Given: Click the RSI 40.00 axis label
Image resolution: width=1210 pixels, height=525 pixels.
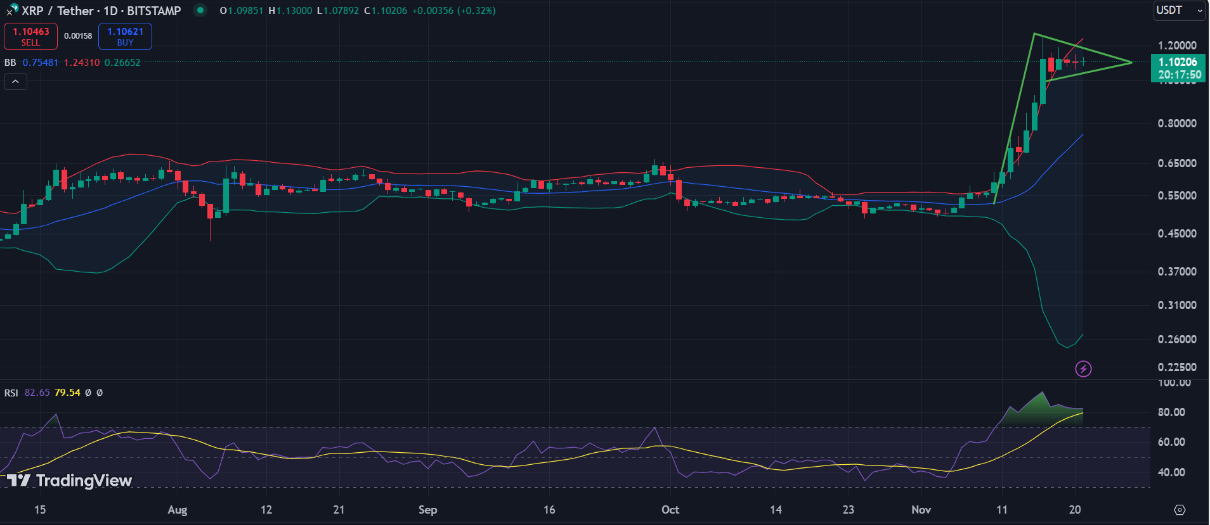Looking at the screenshot, I should [1171, 472].
